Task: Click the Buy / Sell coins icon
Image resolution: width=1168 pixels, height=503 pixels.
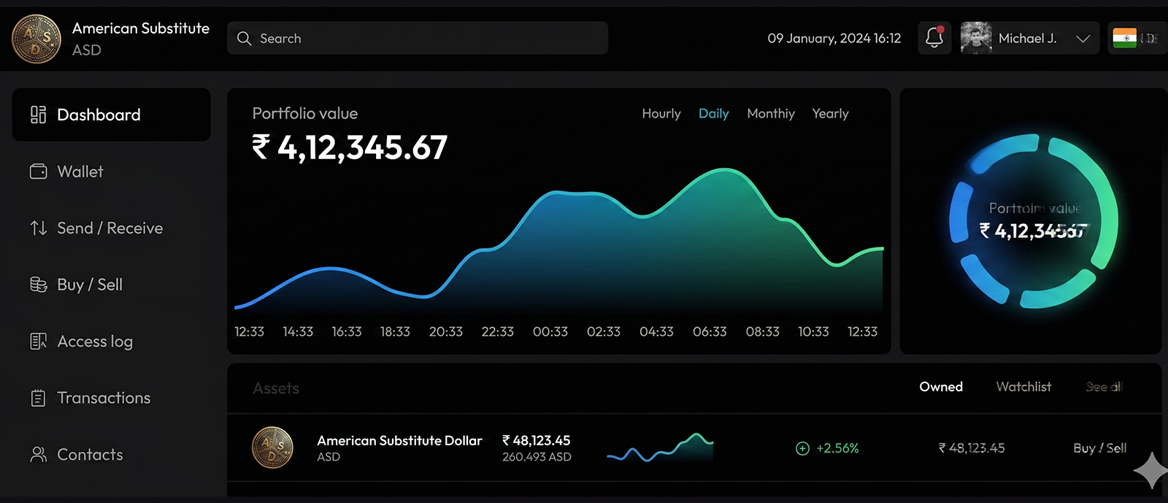Action: coord(38,285)
